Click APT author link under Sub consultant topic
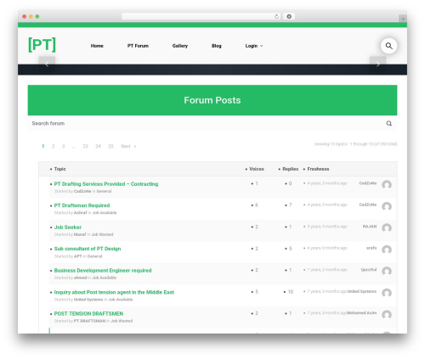The width and height of the screenshot is (425, 359). tap(78, 256)
